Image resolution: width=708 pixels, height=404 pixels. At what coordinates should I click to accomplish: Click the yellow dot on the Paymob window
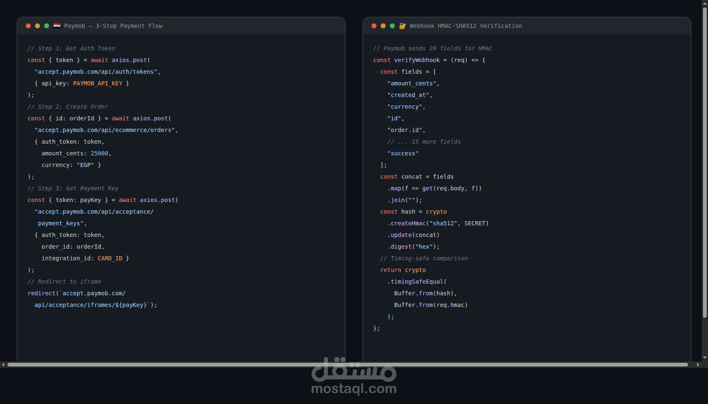coord(37,26)
